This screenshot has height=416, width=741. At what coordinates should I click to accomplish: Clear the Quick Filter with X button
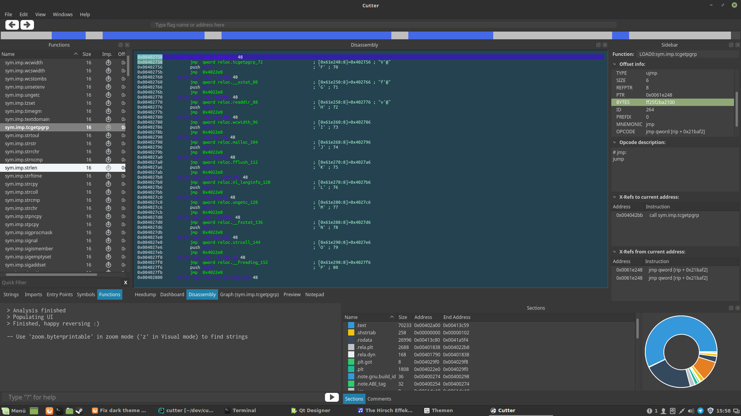[x=125, y=283]
